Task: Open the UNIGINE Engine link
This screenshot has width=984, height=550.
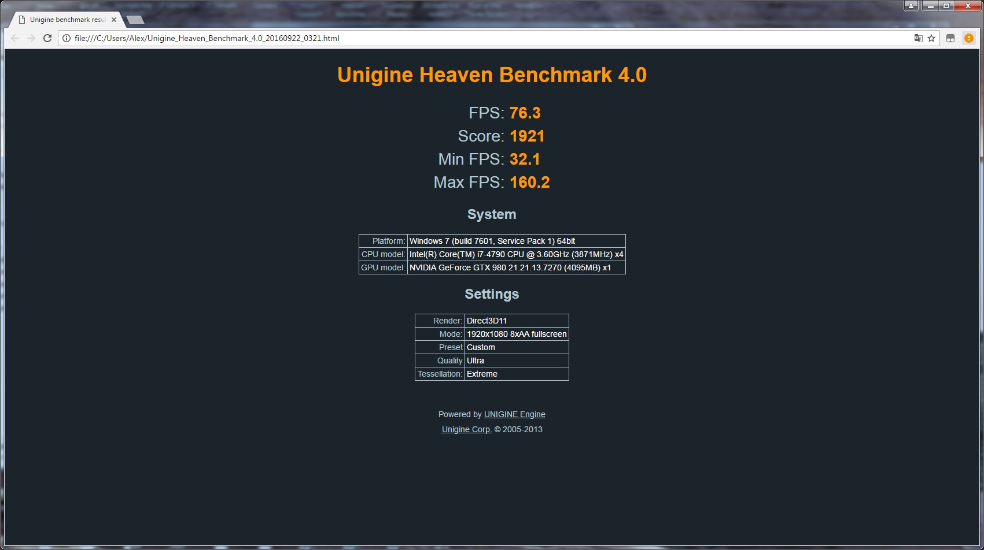Action: 514,414
